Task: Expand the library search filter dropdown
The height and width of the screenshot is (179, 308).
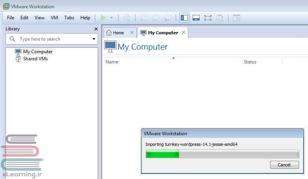Action: 94,39
